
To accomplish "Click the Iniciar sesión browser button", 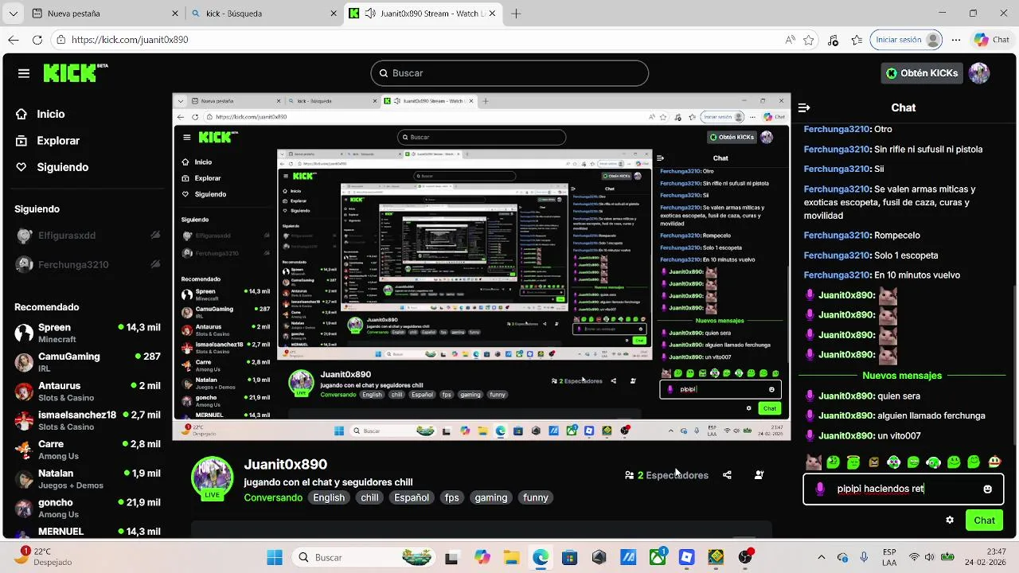I will point(907,40).
